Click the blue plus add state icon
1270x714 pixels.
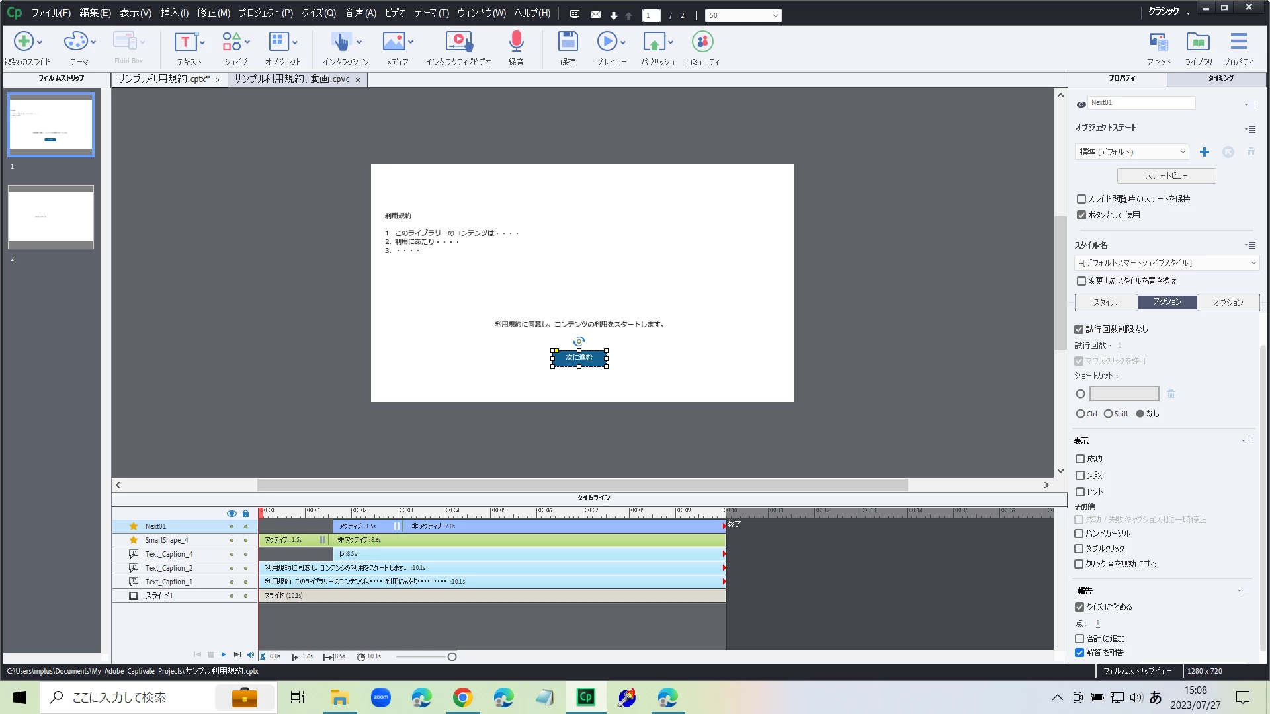(1205, 152)
